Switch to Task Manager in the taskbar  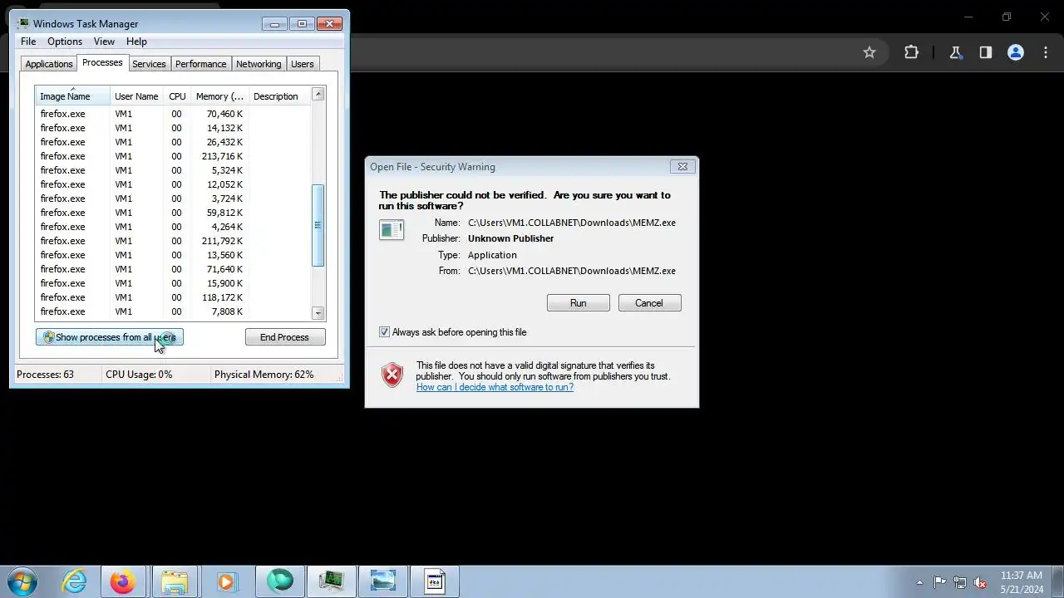332,581
